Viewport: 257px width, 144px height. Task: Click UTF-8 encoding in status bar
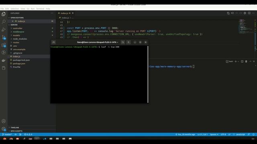(x=223, y=134)
